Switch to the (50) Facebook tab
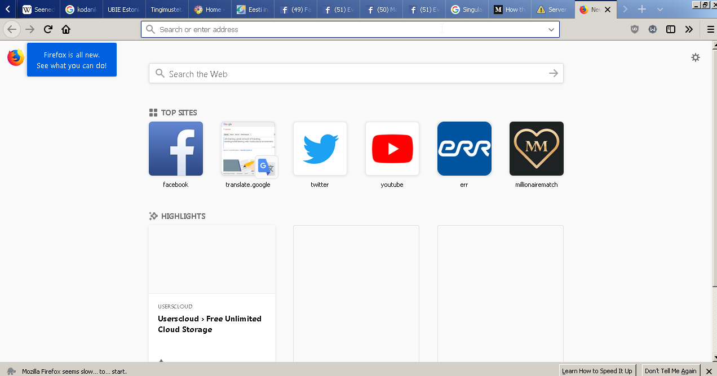 pos(381,10)
